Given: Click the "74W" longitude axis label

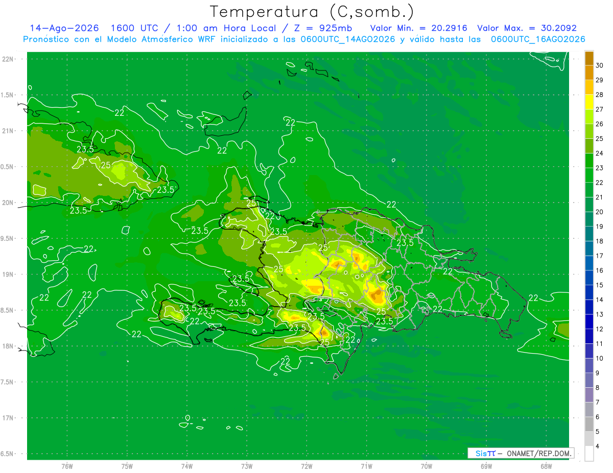Looking at the screenshot, I should pyautogui.click(x=187, y=467).
